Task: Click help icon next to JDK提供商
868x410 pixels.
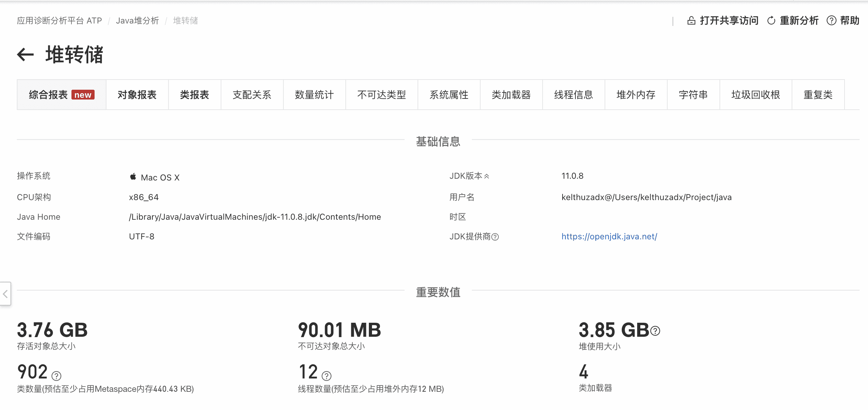Action: [x=495, y=237]
